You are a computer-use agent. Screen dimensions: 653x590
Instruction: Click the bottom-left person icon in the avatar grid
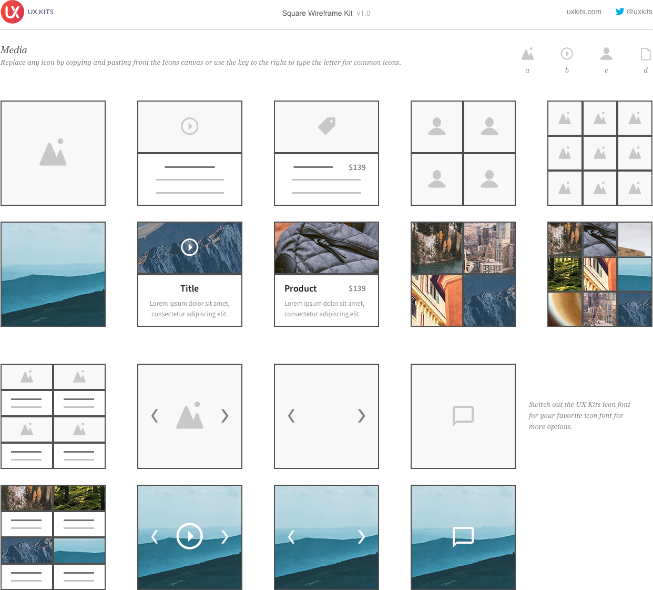(437, 179)
